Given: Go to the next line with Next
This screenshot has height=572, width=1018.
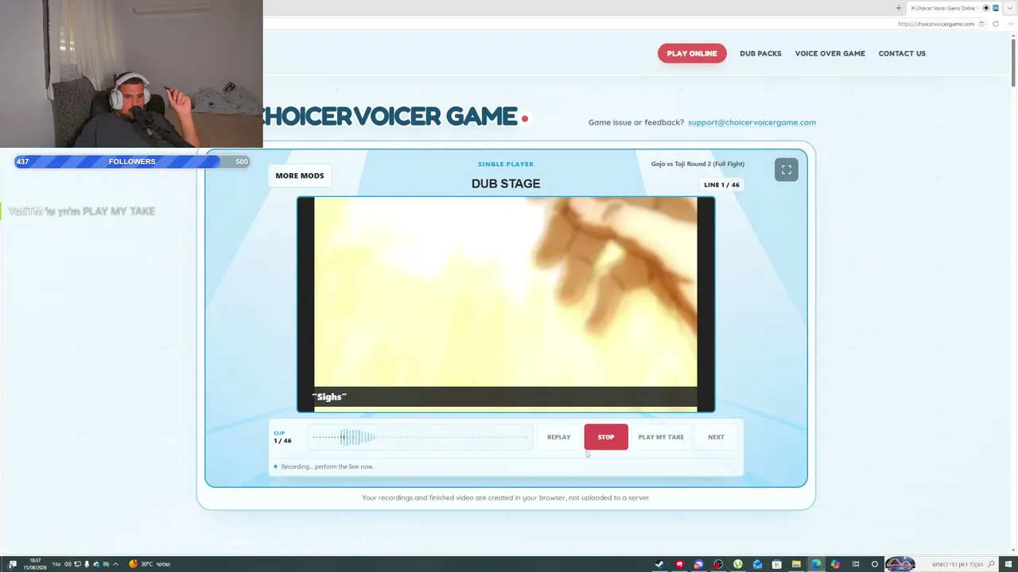Looking at the screenshot, I should tap(716, 437).
